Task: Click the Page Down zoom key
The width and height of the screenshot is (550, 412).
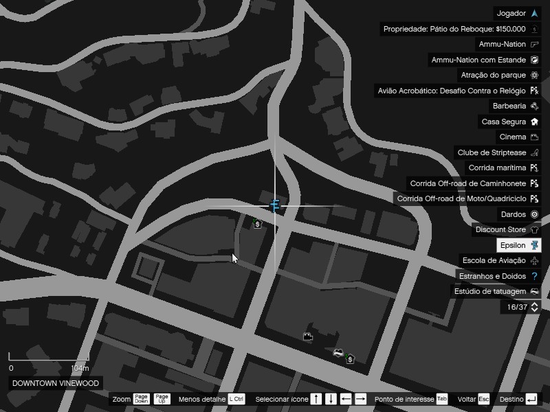Action: (141, 399)
